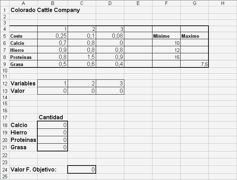237x180 pixels.
Task: Click row header 12
Action: click(4, 84)
